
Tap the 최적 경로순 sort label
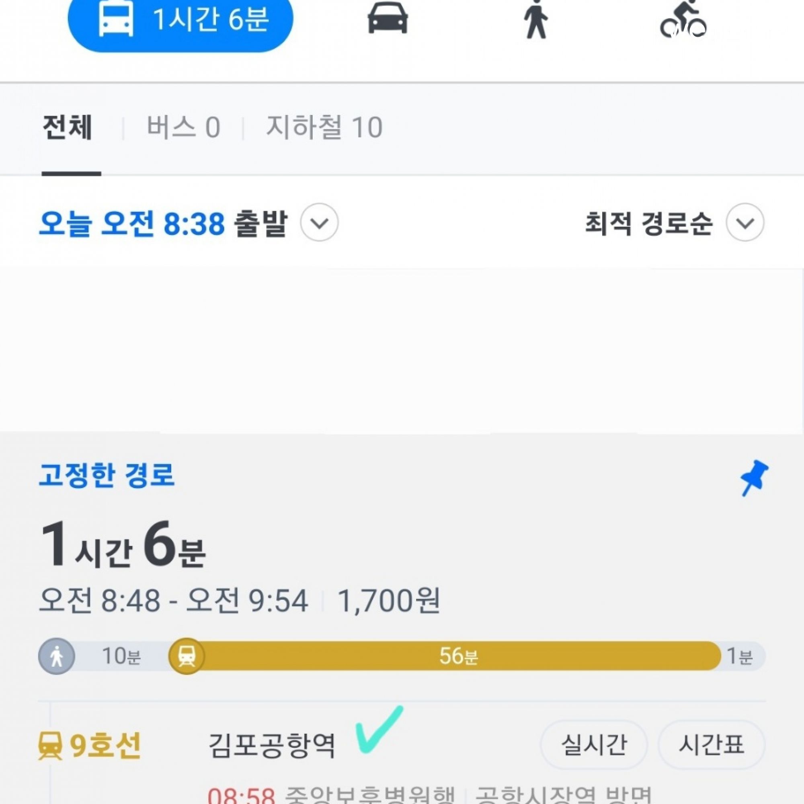click(648, 224)
